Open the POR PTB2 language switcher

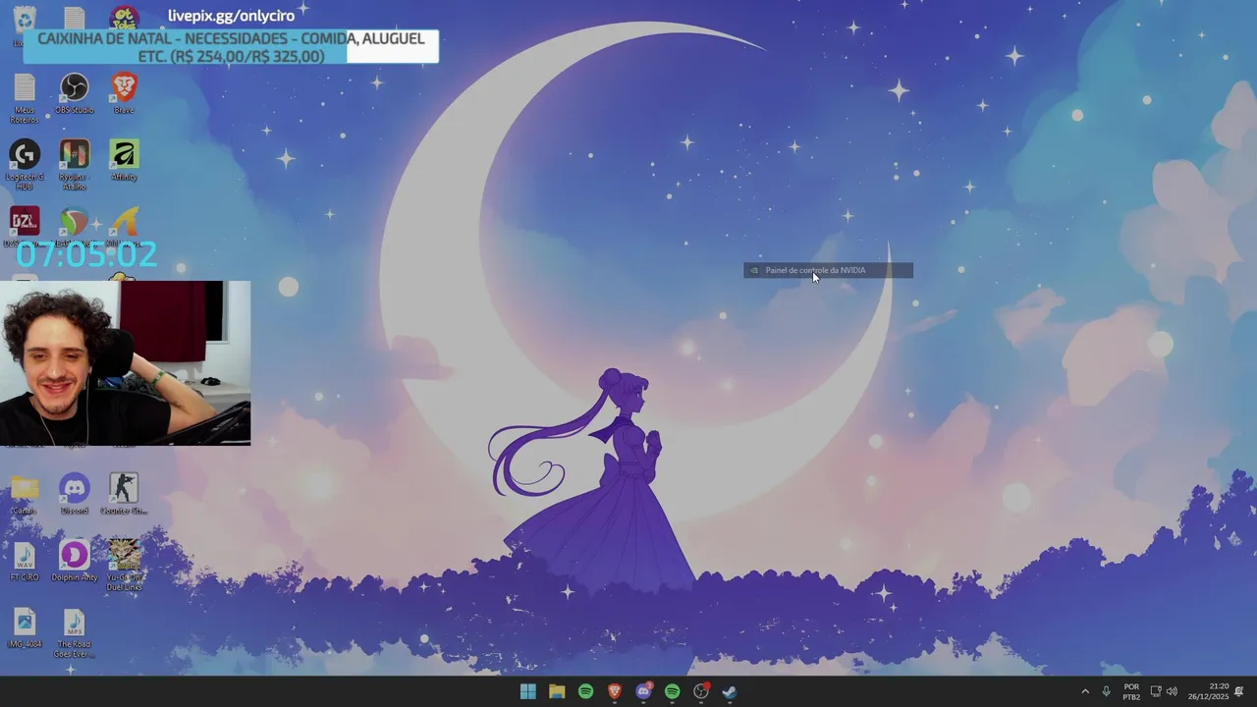(x=1131, y=691)
